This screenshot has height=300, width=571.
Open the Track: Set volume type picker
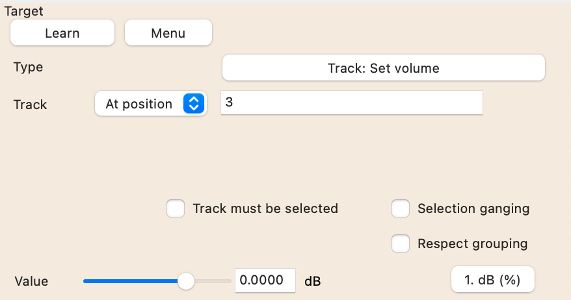pyautogui.click(x=384, y=68)
